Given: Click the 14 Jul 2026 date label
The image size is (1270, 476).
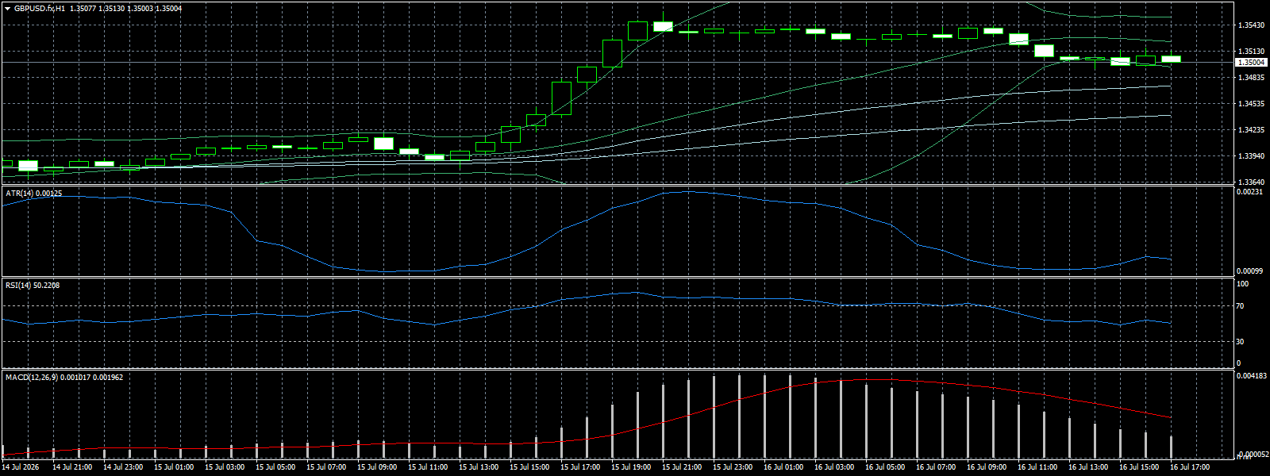Looking at the screenshot, I should click(x=21, y=467).
